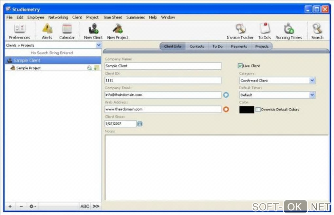Switch to the Projects tab
The height and width of the screenshot is (215, 334).
point(262,46)
